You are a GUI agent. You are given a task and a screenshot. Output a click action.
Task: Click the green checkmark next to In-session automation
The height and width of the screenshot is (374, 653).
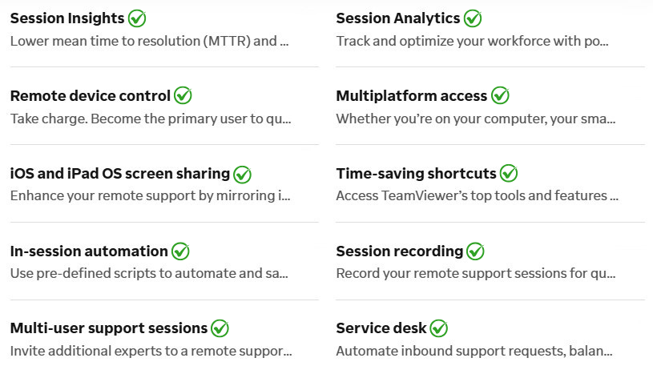pos(180,251)
